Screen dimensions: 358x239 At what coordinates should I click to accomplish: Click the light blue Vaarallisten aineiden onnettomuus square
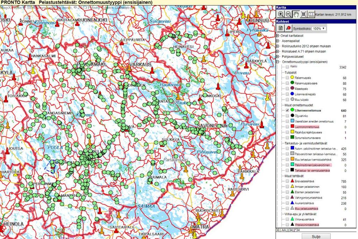point(292,121)
